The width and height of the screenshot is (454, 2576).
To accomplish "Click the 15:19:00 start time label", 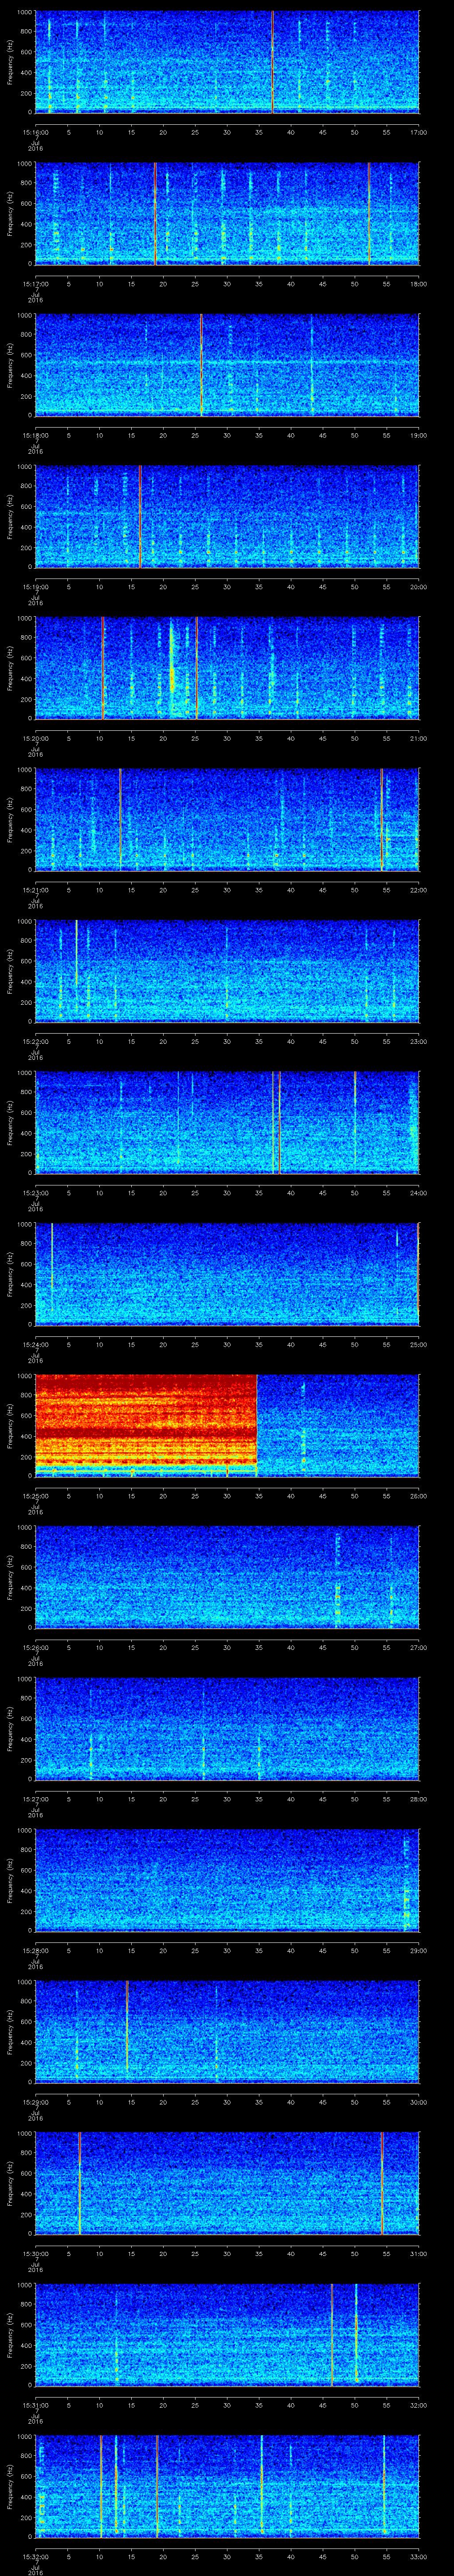I will (x=36, y=587).
